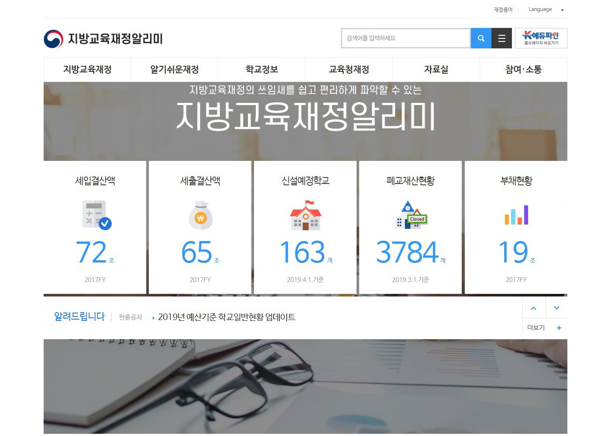
Task: Open the 참여·소통 menu
Action: [x=523, y=70]
